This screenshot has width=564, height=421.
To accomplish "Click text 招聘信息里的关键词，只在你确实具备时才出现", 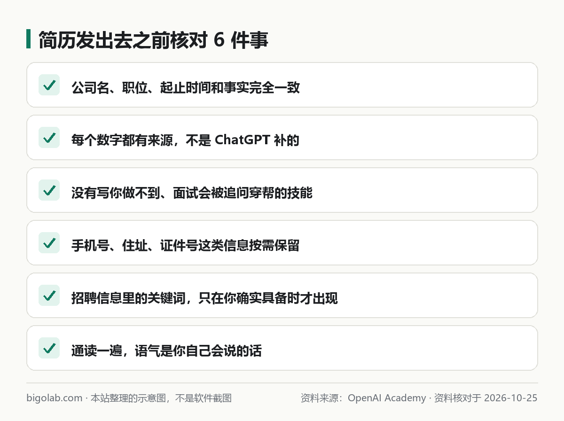I will [x=204, y=298].
